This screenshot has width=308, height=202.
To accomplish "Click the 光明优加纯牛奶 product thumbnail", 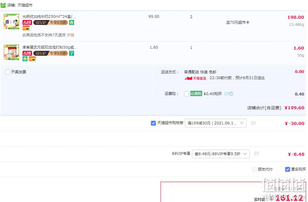I will coord(11,22).
